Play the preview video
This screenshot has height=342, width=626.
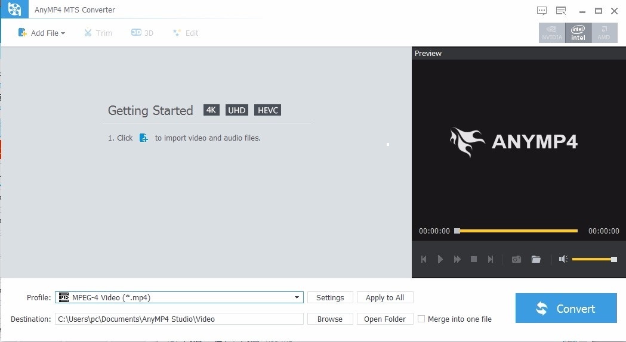440,260
